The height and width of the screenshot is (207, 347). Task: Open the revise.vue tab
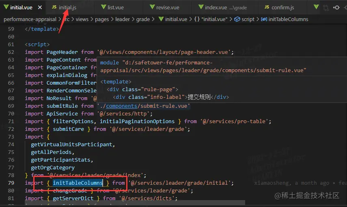[168, 8]
